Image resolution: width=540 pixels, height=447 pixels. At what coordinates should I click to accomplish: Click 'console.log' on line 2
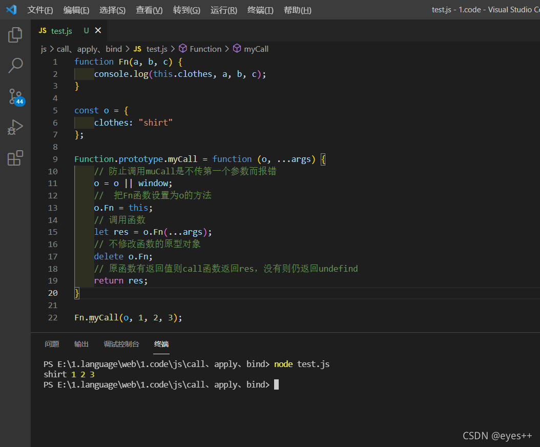pyautogui.click(x=121, y=74)
